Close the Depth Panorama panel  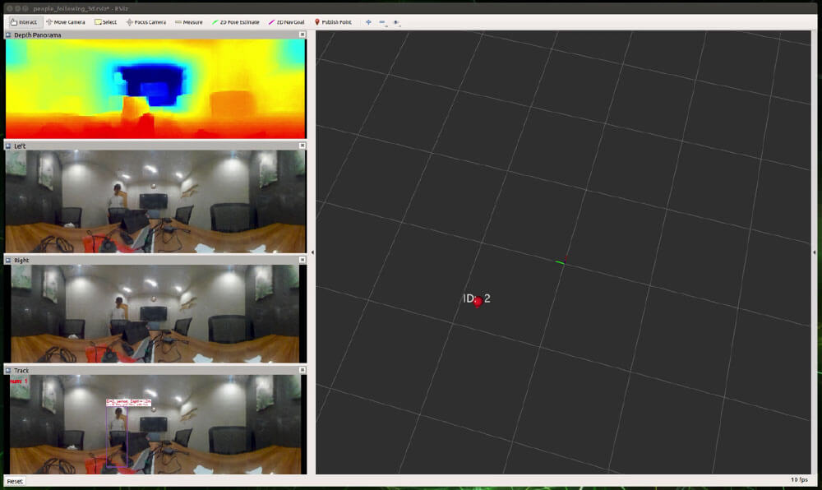[x=302, y=35]
